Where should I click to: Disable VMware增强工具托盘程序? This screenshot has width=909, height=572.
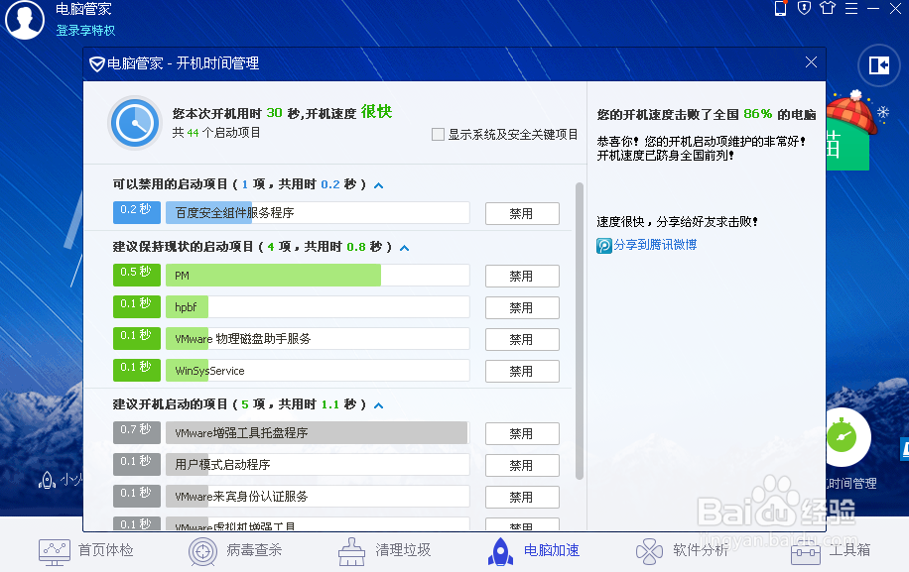tap(522, 433)
